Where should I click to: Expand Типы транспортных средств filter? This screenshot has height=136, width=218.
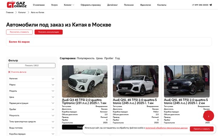32,121
